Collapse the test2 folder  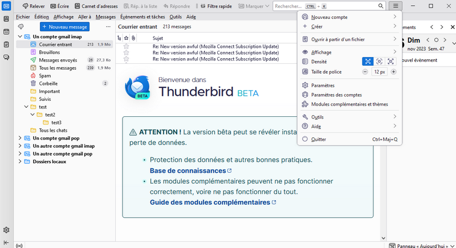(x=32, y=115)
